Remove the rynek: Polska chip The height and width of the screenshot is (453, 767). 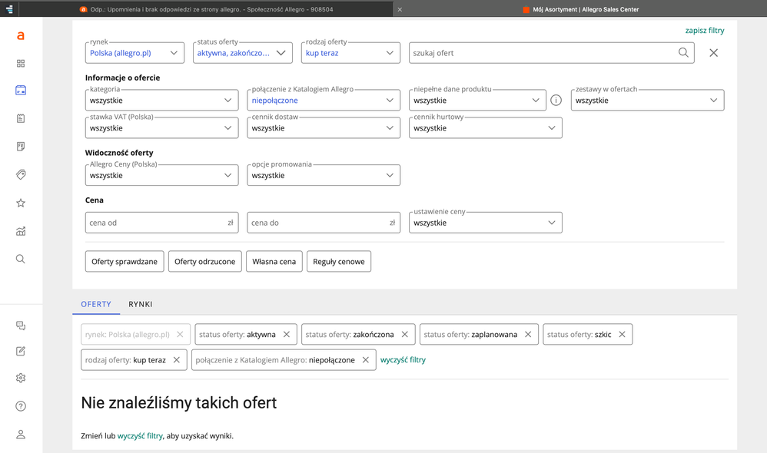tap(180, 334)
